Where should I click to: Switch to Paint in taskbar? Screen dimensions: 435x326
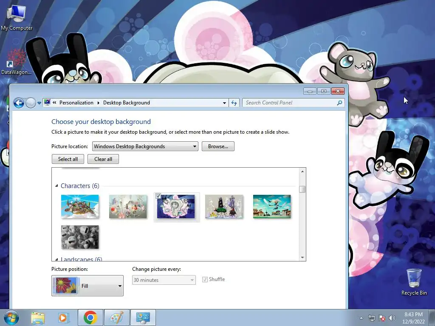(117, 318)
